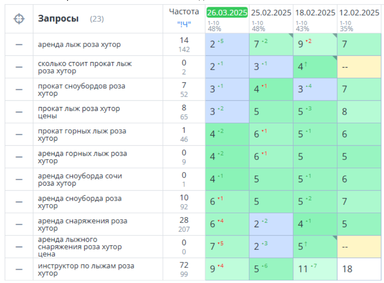Select query "прокат горных лыж роза хутор"

pos(82,134)
